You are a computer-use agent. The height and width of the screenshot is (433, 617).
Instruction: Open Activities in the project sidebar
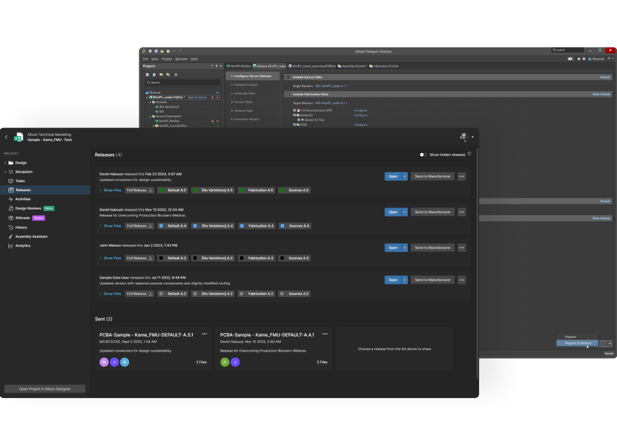coord(22,199)
